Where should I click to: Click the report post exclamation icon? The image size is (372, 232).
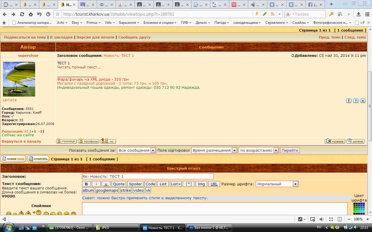(x=349, y=101)
